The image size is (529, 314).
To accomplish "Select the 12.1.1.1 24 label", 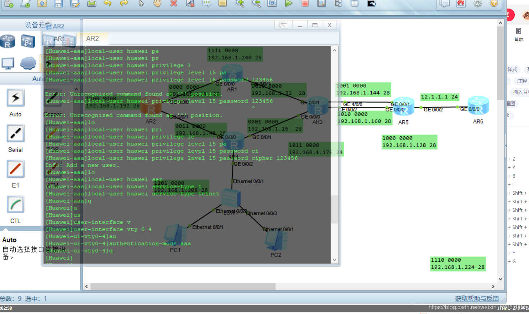I will (440, 97).
